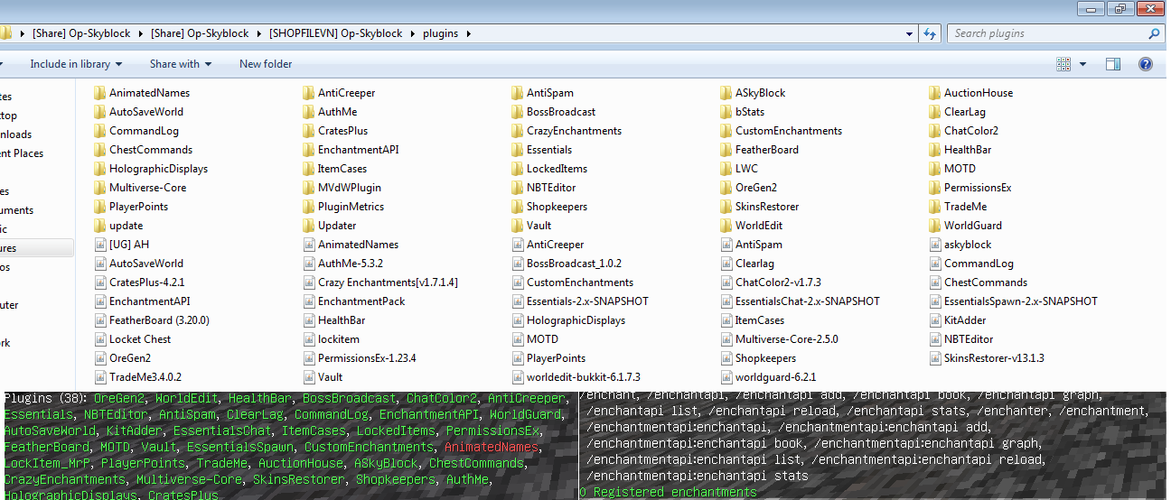Select the TradeMe3.4.0.2 jar file icon
The image size is (1171, 500).
pos(99,377)
